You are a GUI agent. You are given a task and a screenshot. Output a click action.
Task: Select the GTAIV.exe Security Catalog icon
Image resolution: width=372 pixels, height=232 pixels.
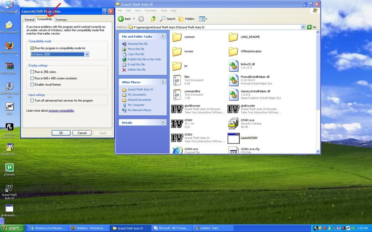[x=233, y=124]
